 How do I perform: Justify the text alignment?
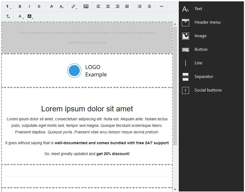click(x=127, y=7)
